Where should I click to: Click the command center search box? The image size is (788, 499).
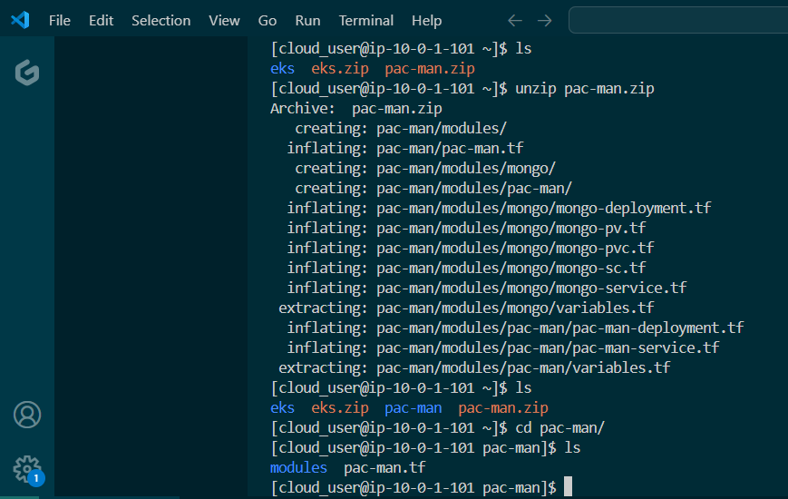677,20
